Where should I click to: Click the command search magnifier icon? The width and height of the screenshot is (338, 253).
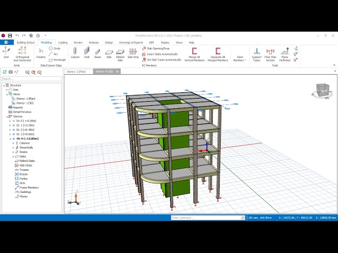243,218
